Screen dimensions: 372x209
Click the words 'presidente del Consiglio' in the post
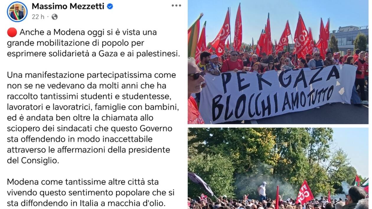88,155
